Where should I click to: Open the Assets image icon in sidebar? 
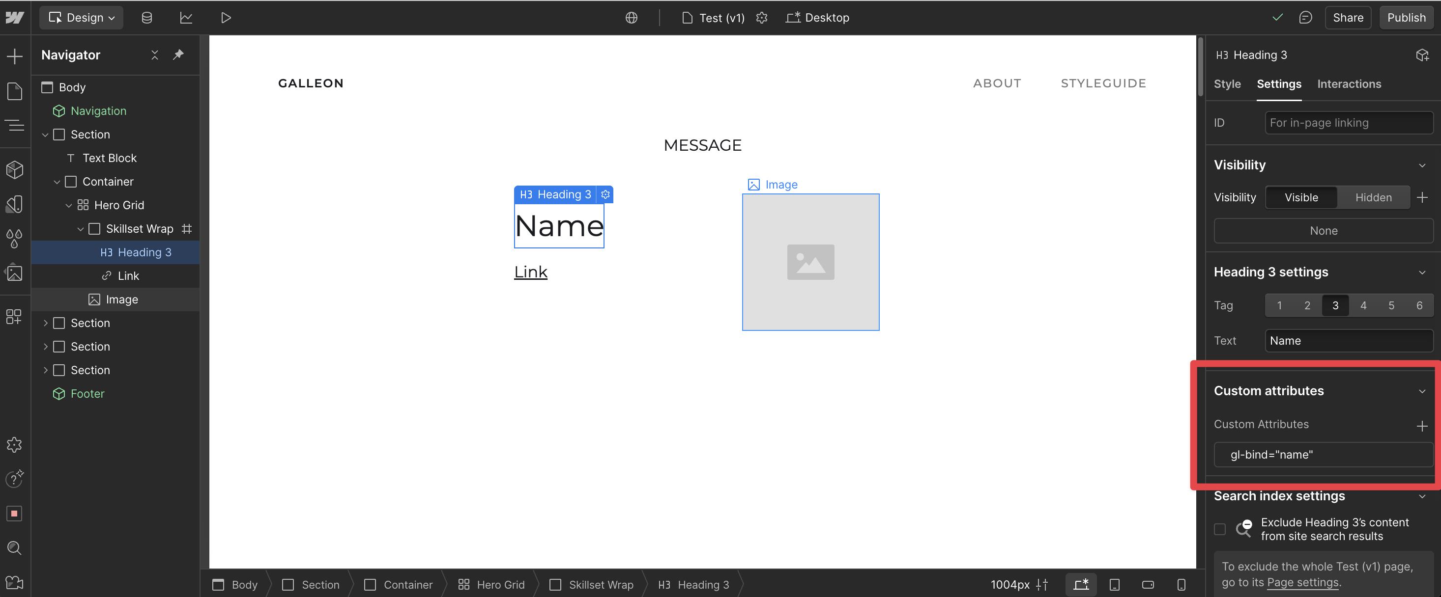[15, 273]
